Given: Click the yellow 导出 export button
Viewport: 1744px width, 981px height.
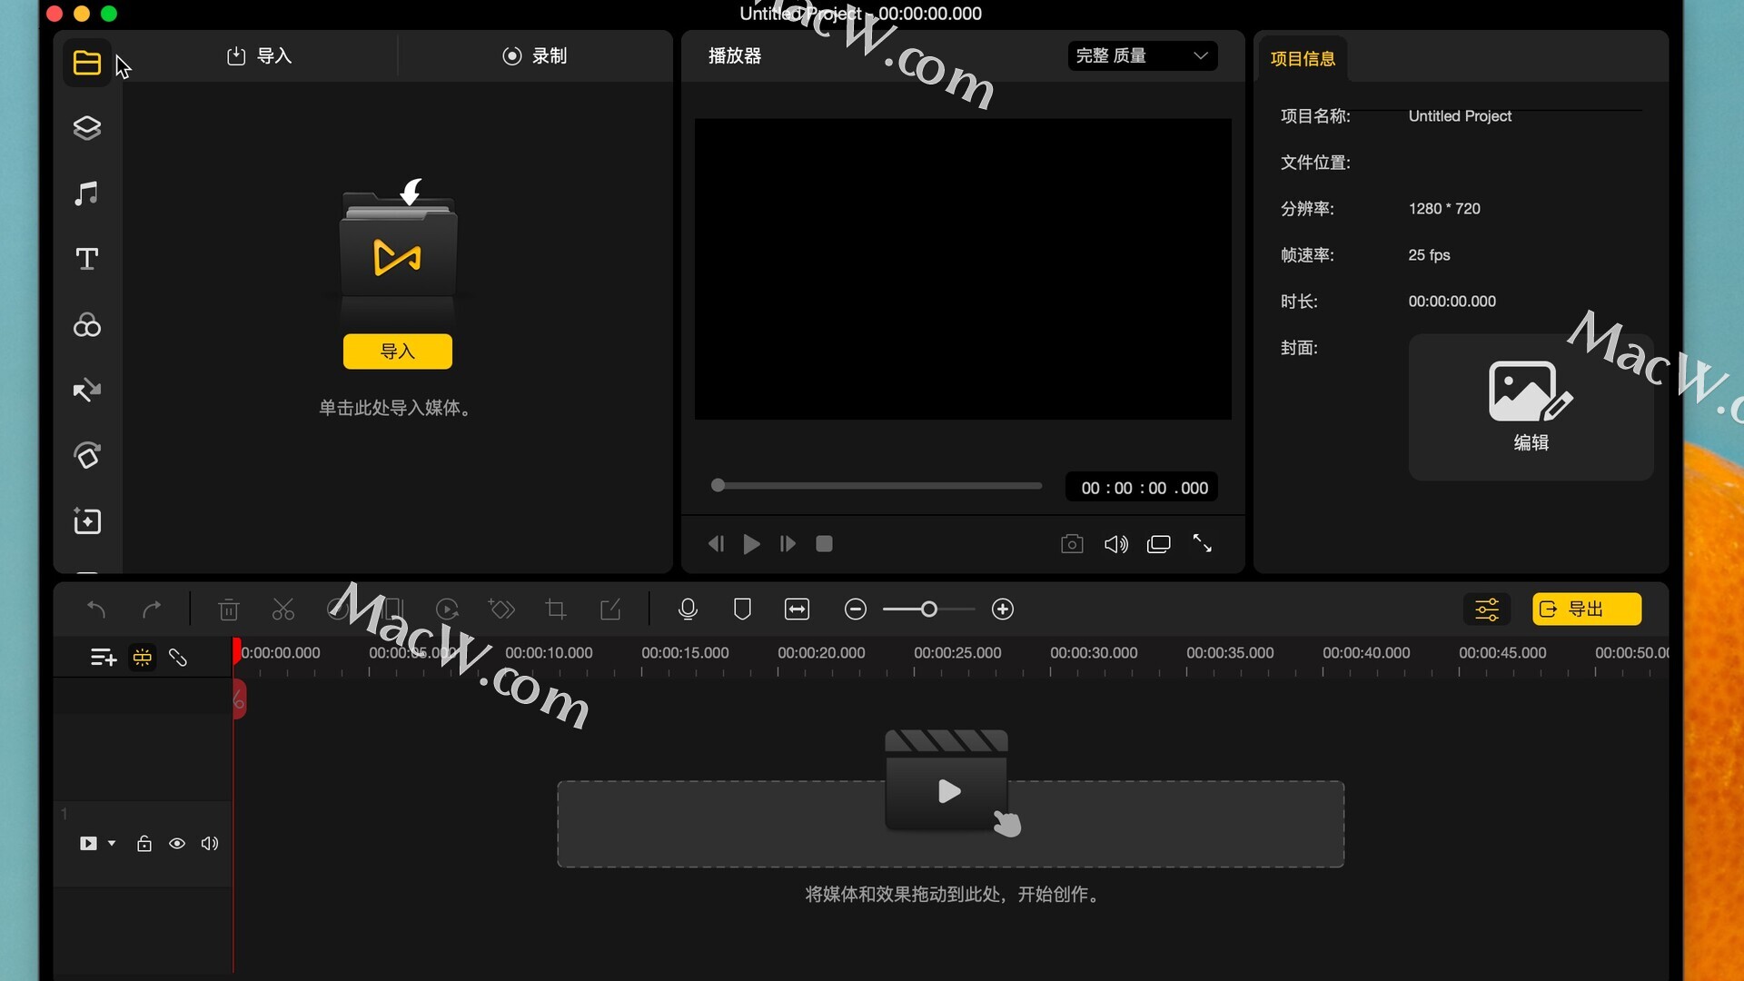Looking at the screenshot, I should click(1587, 609).
